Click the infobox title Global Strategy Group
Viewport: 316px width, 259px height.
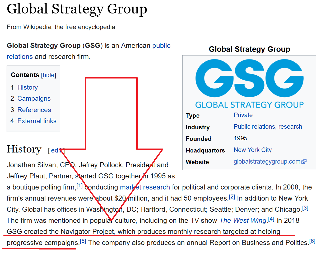[x=249, y=49]
